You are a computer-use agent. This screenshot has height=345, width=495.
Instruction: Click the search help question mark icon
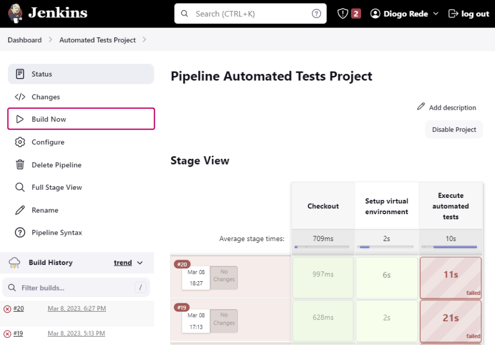(316, 14)
